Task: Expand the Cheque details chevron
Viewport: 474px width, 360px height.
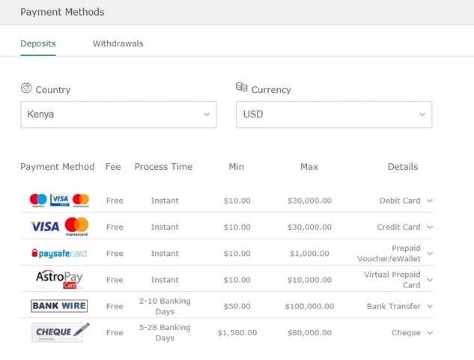Action: tap(430, 333)
